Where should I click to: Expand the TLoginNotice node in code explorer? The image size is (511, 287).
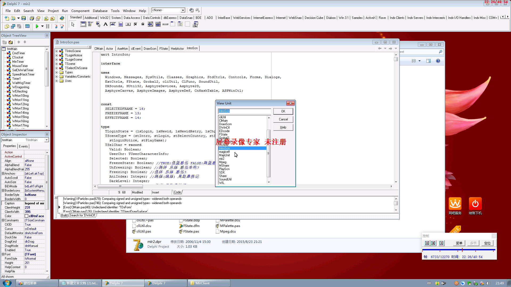56,55
